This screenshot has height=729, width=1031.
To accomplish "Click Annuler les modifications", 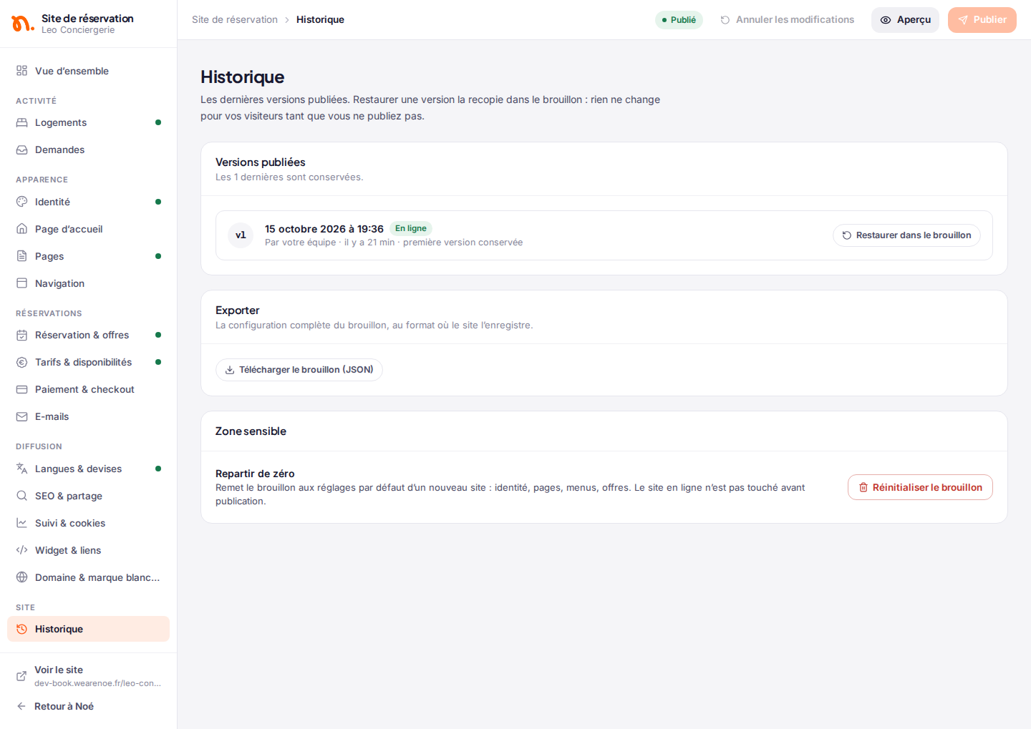I will pyautogui.click(x=787, y=20).
